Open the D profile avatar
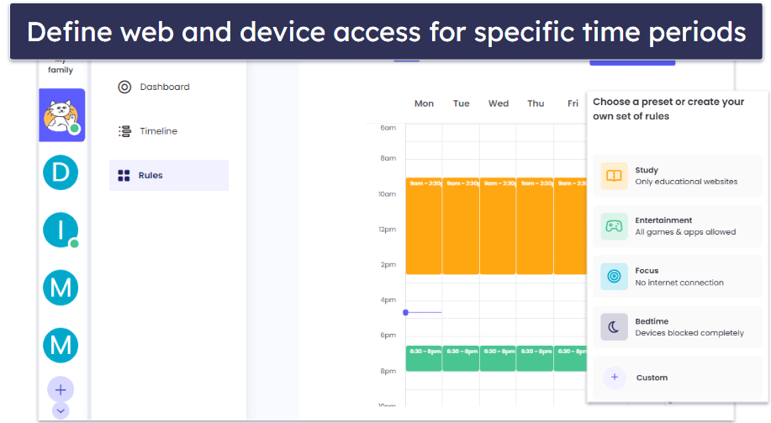 coord(61,172)
